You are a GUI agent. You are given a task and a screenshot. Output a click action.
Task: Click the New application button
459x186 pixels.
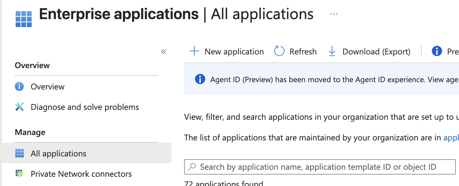pos(227,52)
